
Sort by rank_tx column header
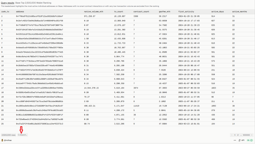[x=5, y=12]
